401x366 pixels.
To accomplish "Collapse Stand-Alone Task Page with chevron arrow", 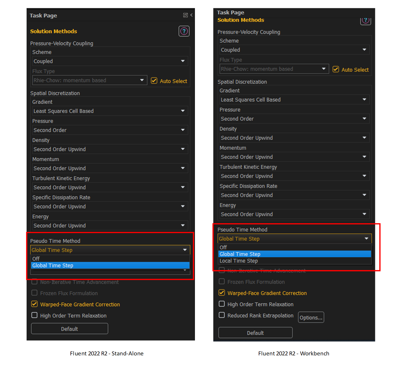I will pos(191,15).
